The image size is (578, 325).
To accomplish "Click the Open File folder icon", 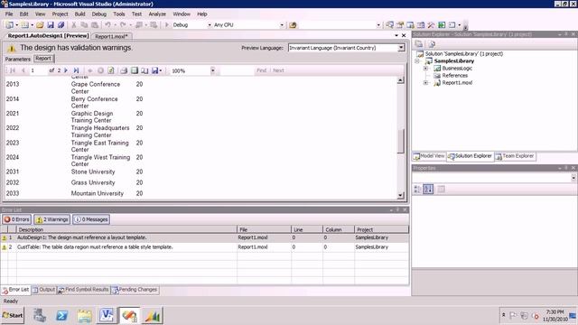I will [40, 25].
